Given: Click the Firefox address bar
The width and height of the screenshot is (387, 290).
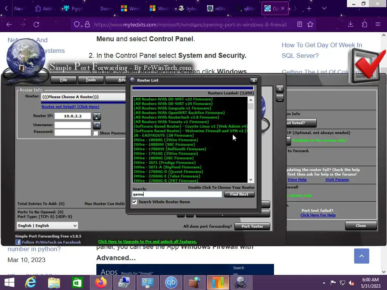Looking at the screenshot, I should click(190, 25).
